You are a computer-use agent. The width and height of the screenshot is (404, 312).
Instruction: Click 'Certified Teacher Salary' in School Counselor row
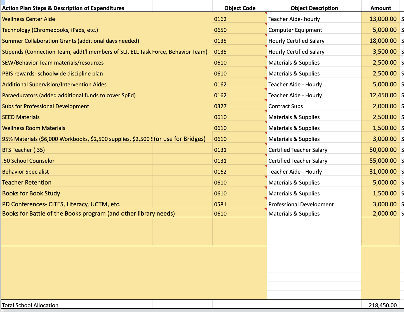(x=298, y=161)
